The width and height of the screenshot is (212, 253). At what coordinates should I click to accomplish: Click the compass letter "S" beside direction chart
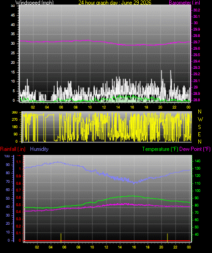click(x=199, y=127)
